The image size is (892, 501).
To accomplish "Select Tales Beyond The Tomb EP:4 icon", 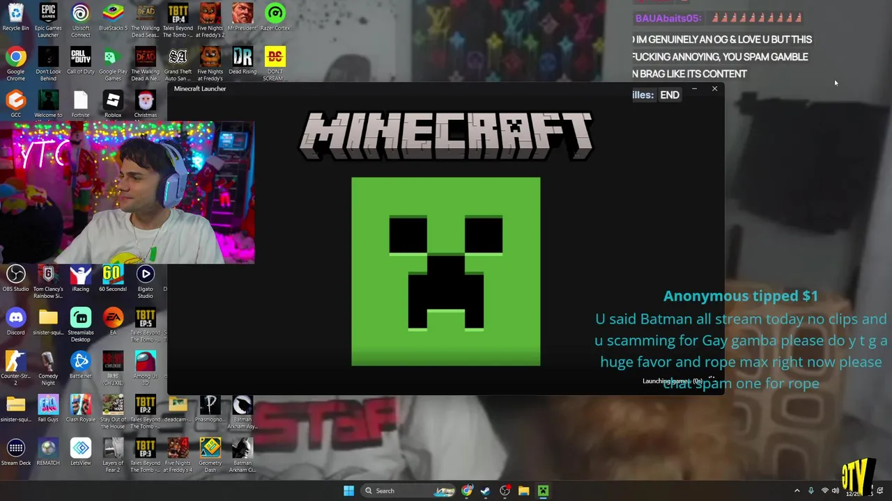I will pos(178,20).
